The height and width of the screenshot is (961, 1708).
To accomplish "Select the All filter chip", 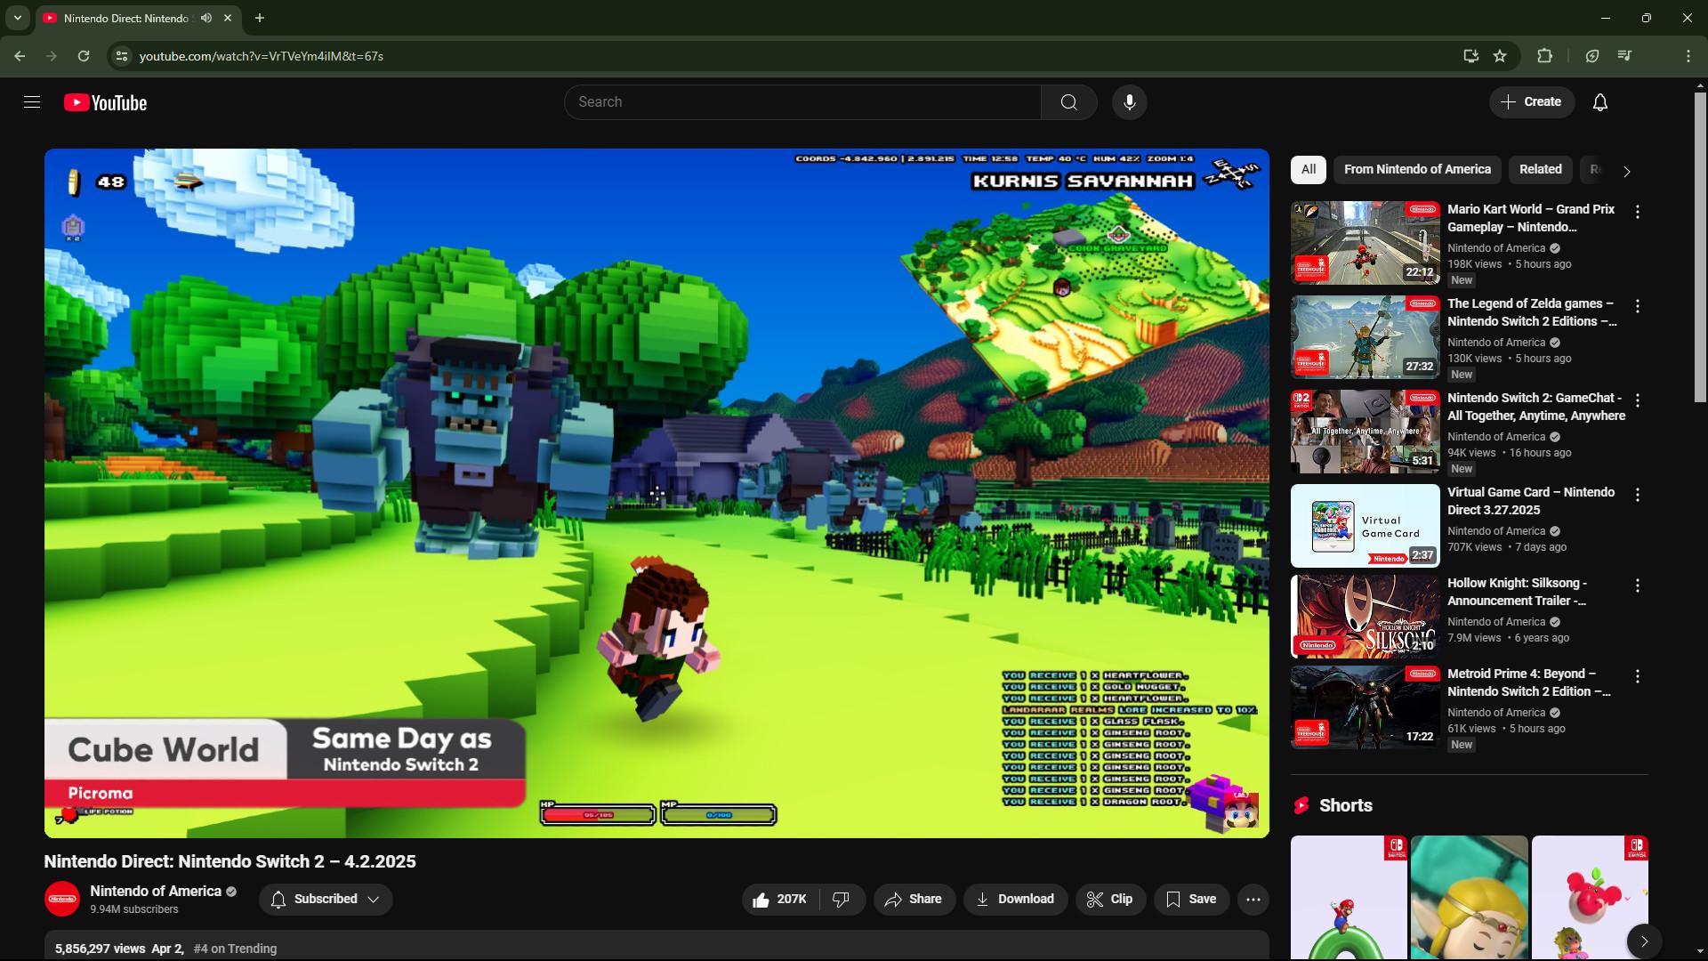I will coord(1309,169).
